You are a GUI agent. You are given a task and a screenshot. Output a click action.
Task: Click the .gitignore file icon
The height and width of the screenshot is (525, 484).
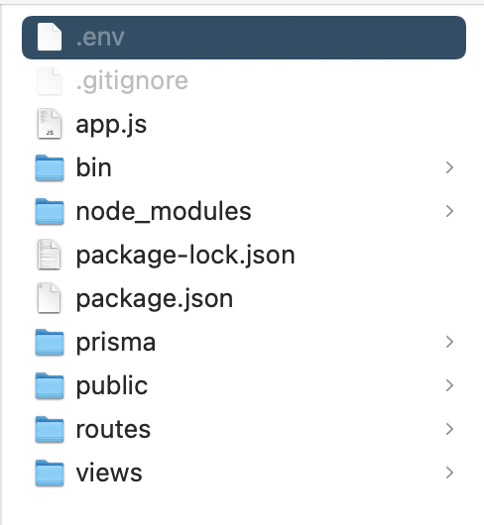50,80
